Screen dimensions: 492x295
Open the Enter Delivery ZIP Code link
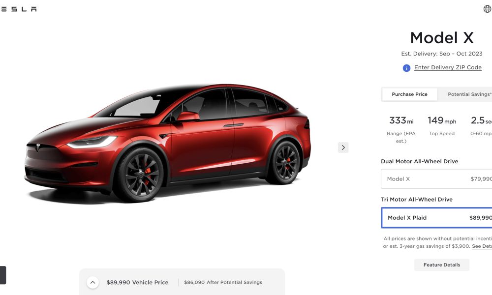click(448, 67)
